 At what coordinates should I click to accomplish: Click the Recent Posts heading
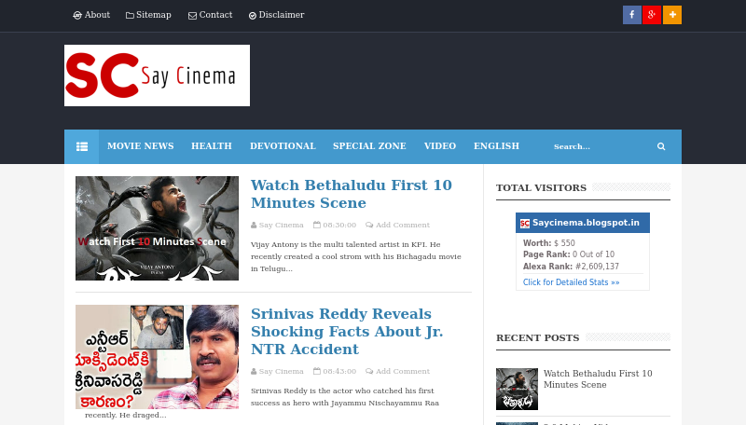coord(538,338)
